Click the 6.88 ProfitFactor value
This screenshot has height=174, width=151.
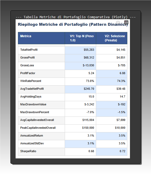click(111, 74)
